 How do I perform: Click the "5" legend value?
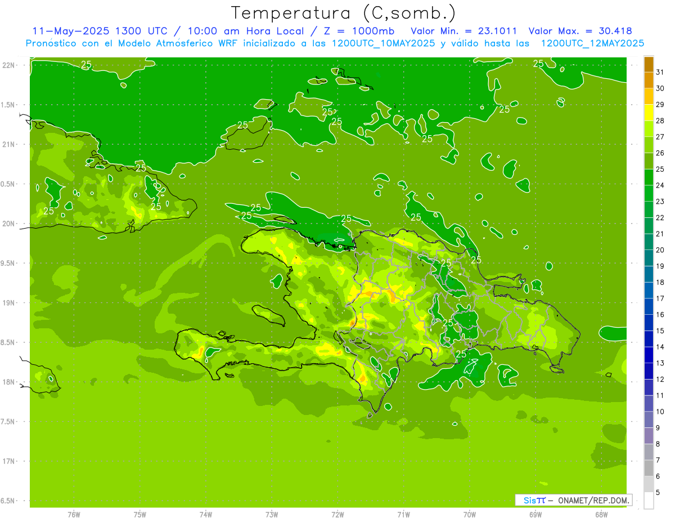[658, 493]
